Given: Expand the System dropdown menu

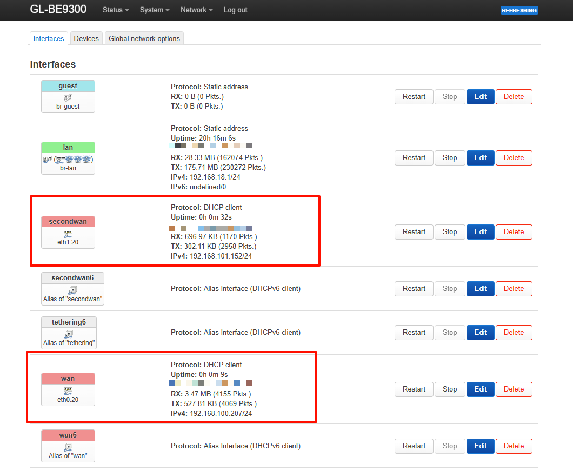Looking at the screenshot, I should 155,10.
